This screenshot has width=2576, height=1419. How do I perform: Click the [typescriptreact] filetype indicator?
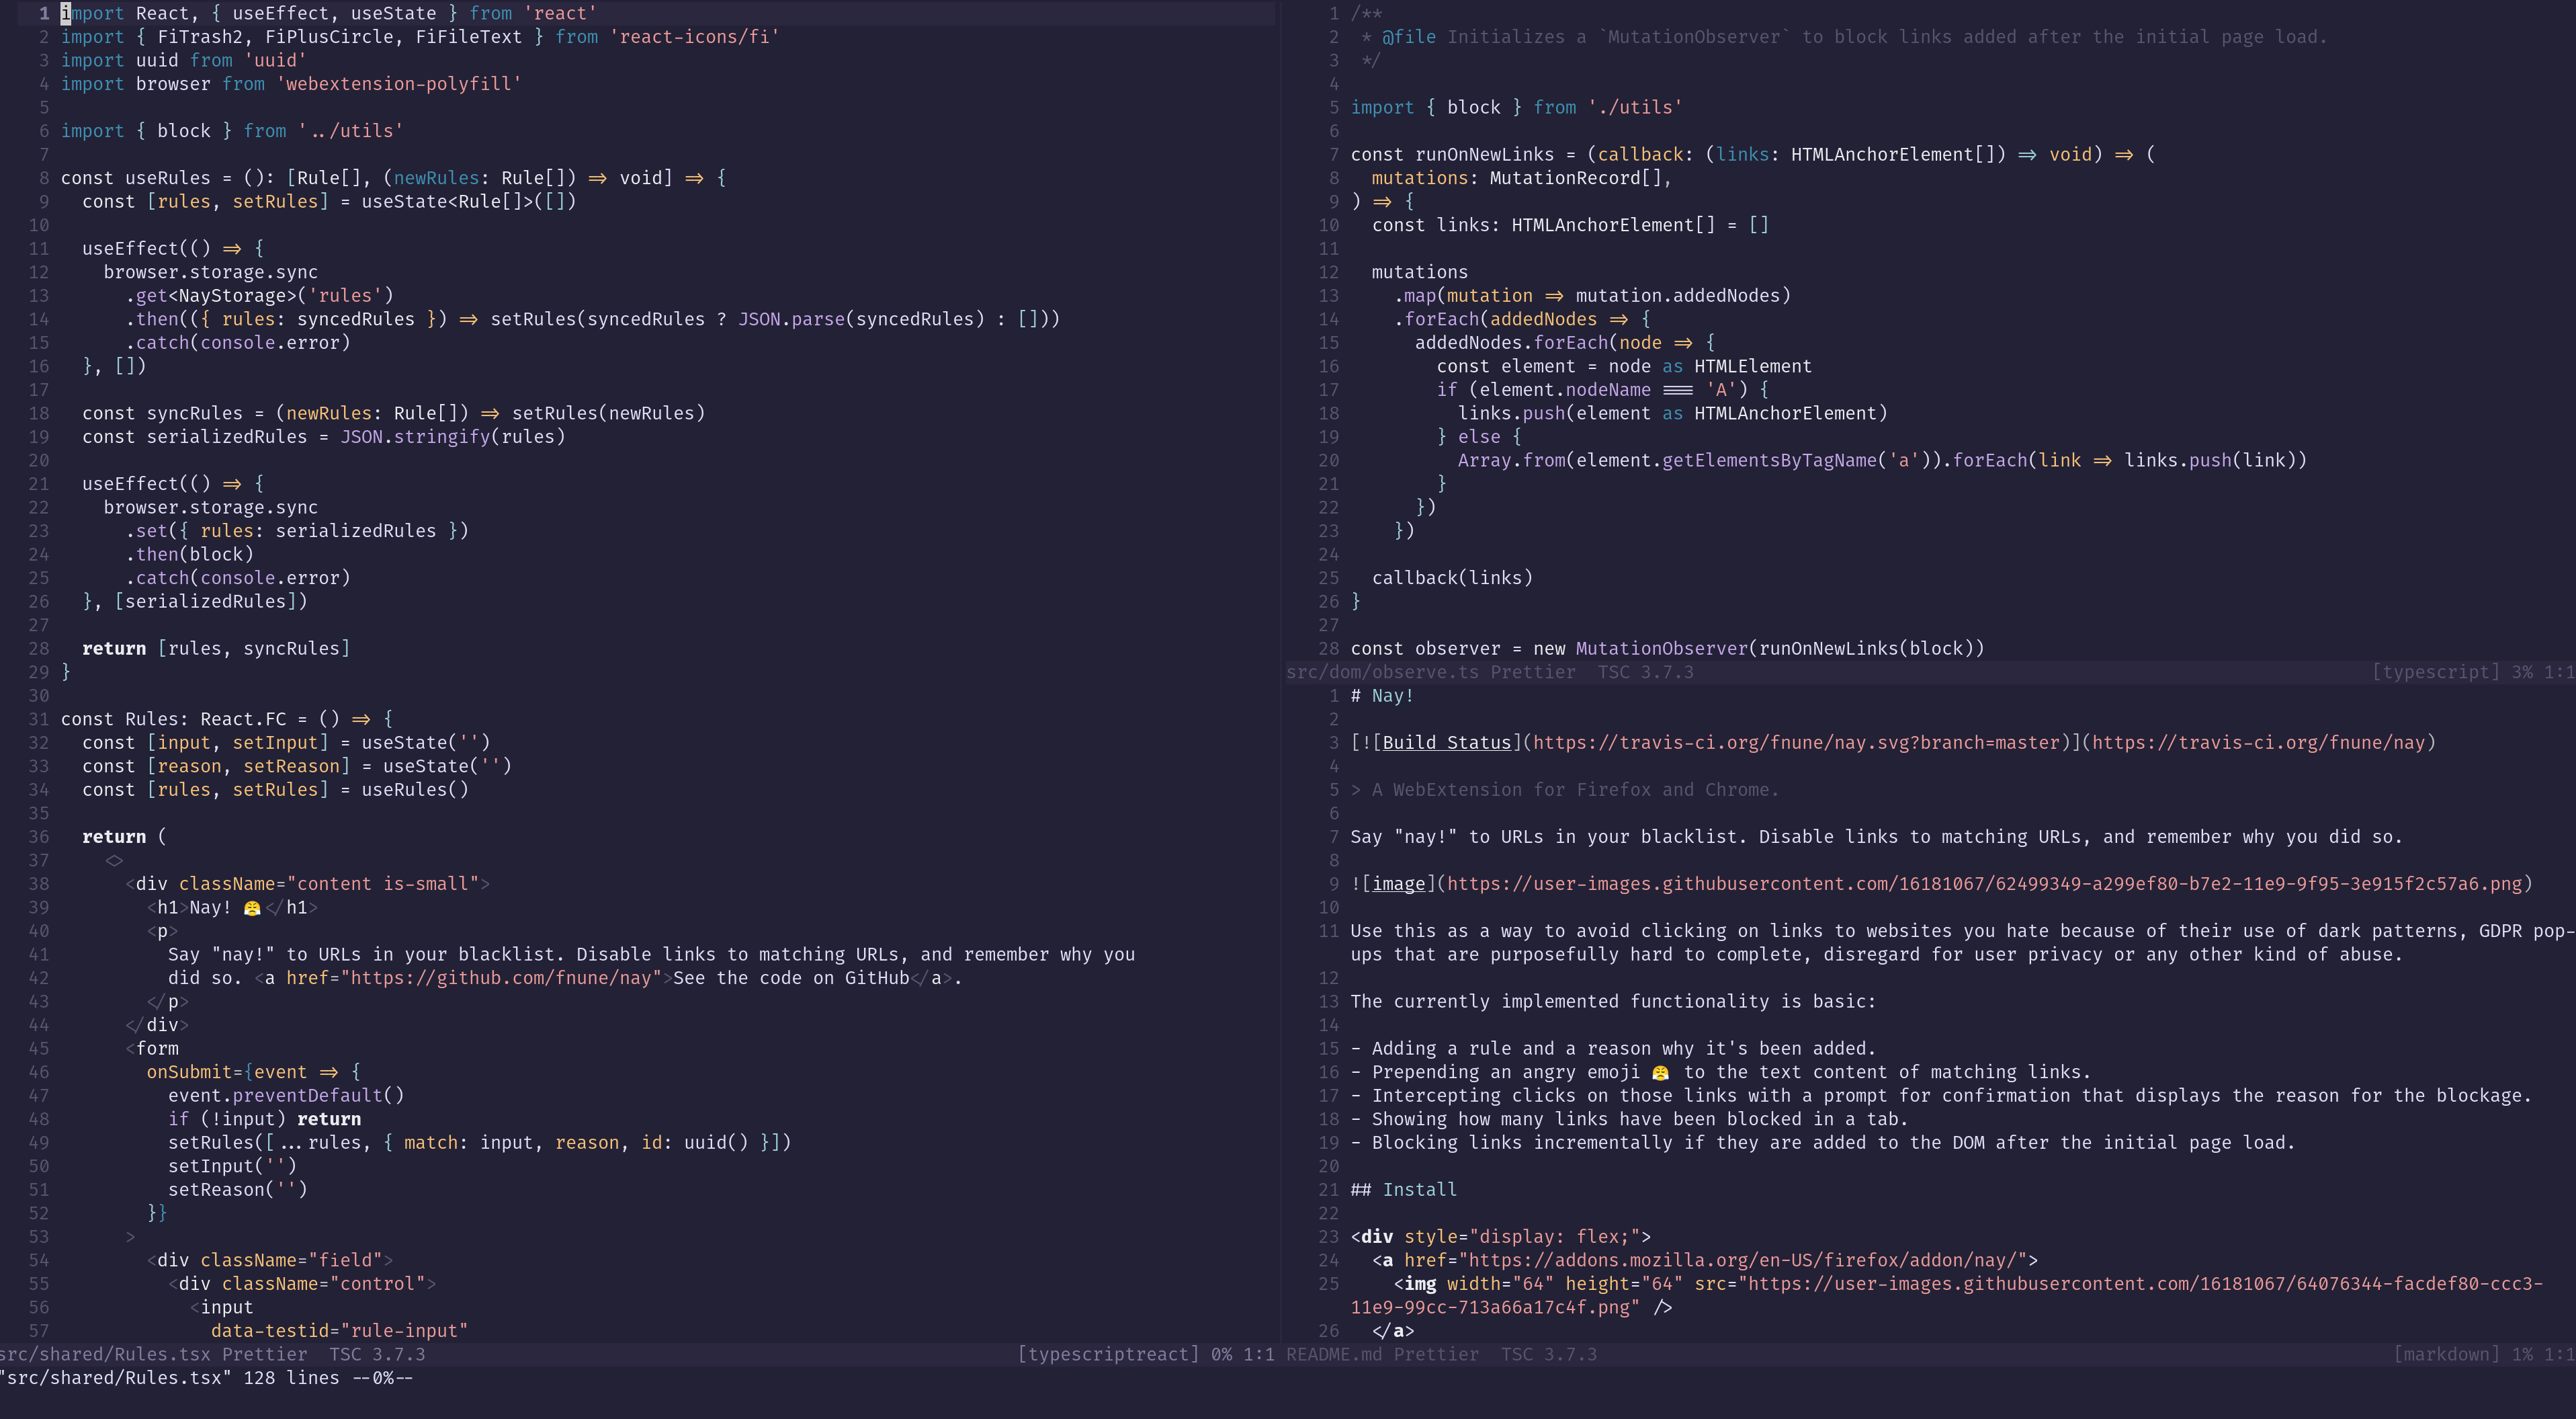(1108, 1355)
